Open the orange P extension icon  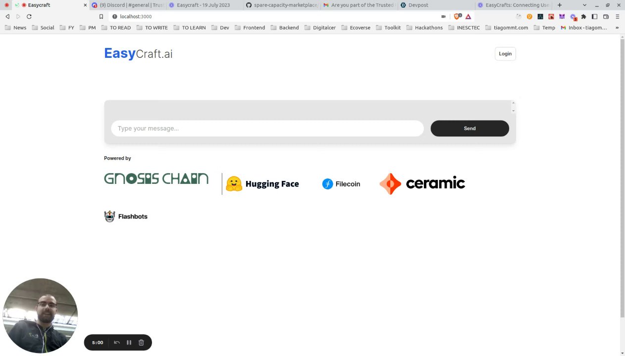(x=529, y=16)
